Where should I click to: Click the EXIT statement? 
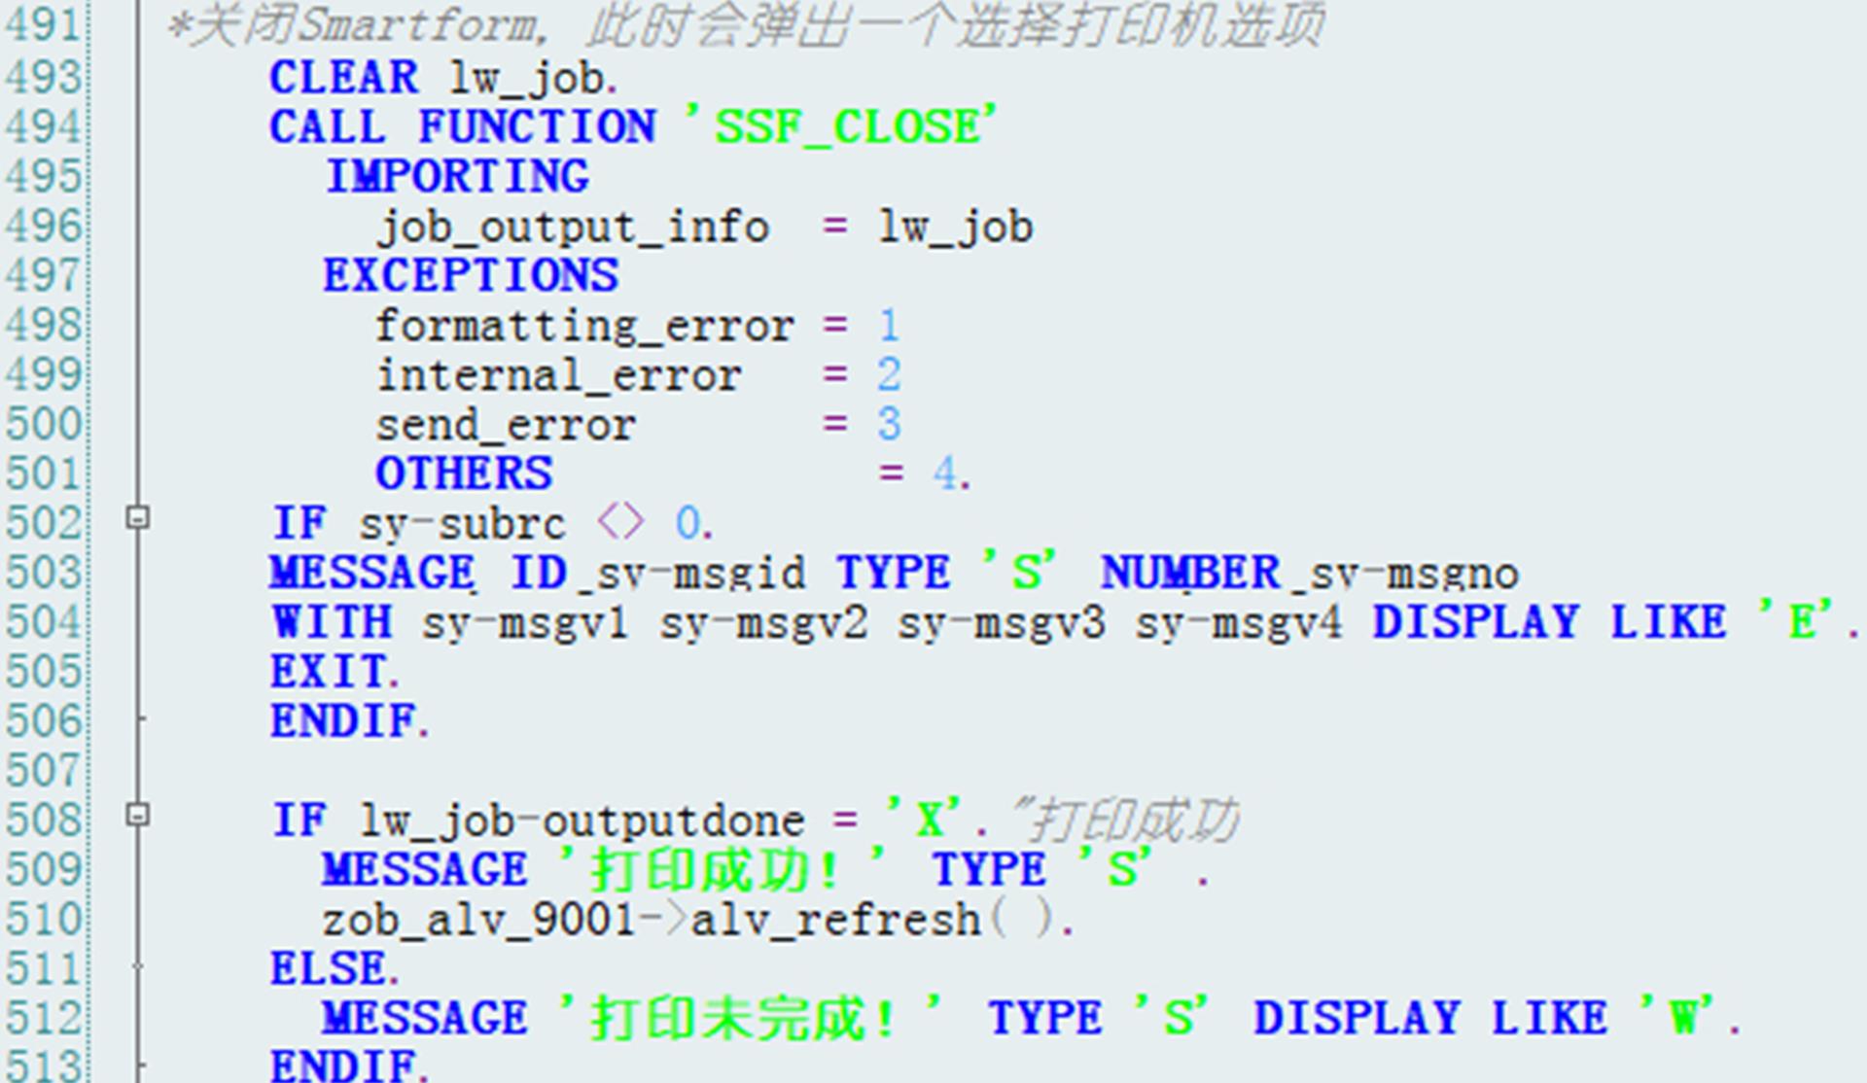click(335, 672)
